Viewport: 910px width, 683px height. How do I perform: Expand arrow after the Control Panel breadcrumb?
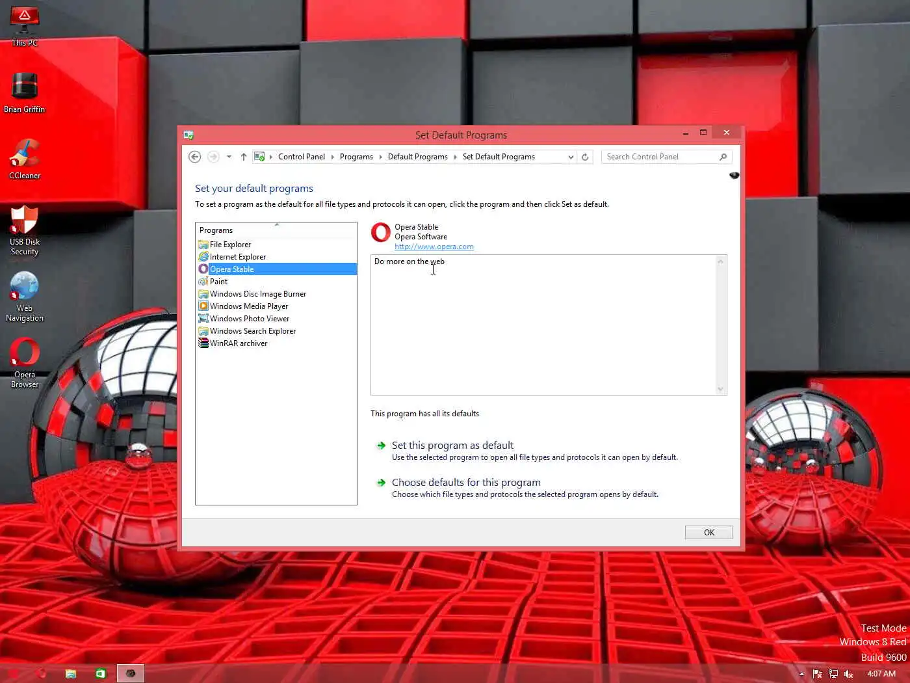[x=333, y=157]
